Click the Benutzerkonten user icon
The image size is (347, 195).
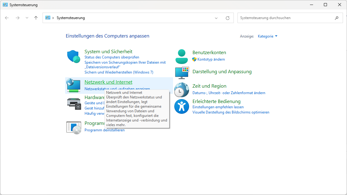[181, 56]
